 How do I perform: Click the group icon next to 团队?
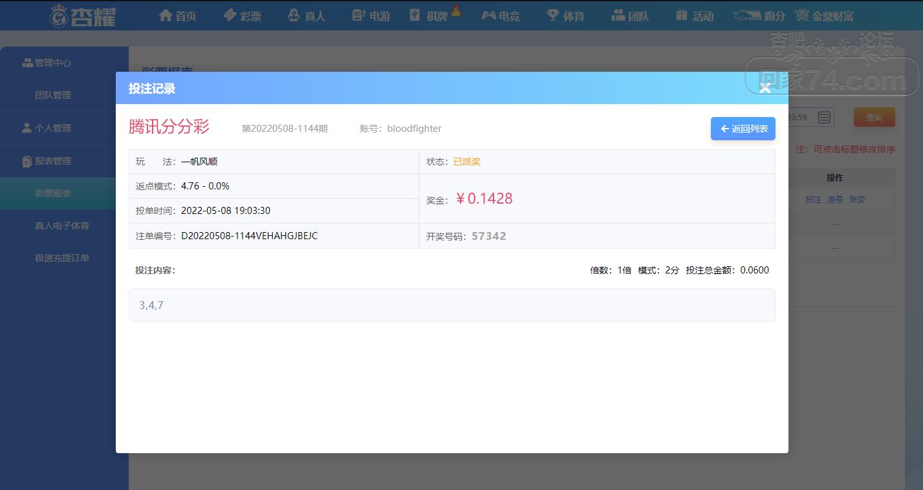click(618, 15)
